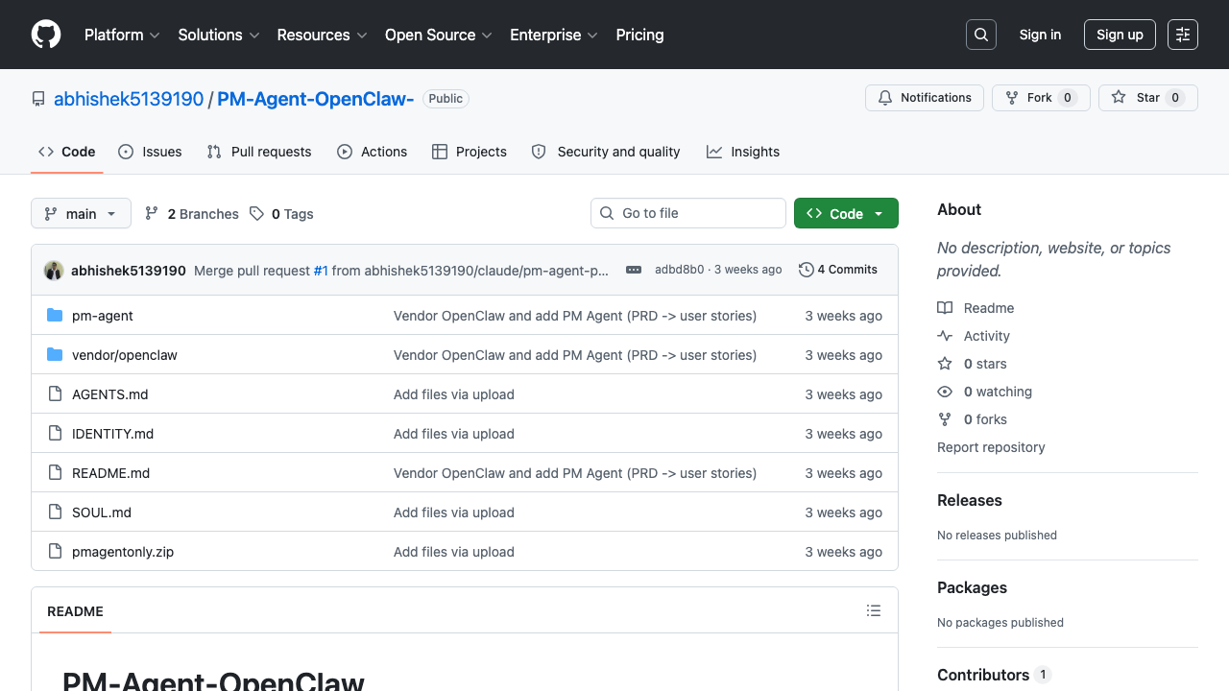
Task: Click Report repository link
Action: [991, 447]
